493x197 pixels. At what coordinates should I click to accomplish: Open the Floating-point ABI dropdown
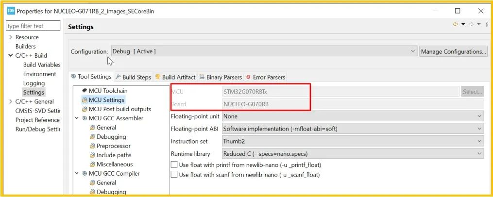coord(353,129)
